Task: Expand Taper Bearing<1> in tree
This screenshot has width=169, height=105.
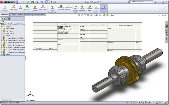Action: 1,38
